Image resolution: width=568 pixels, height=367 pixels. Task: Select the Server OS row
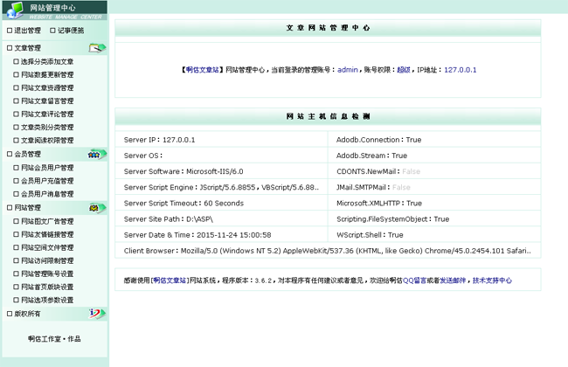coord(221,156)
